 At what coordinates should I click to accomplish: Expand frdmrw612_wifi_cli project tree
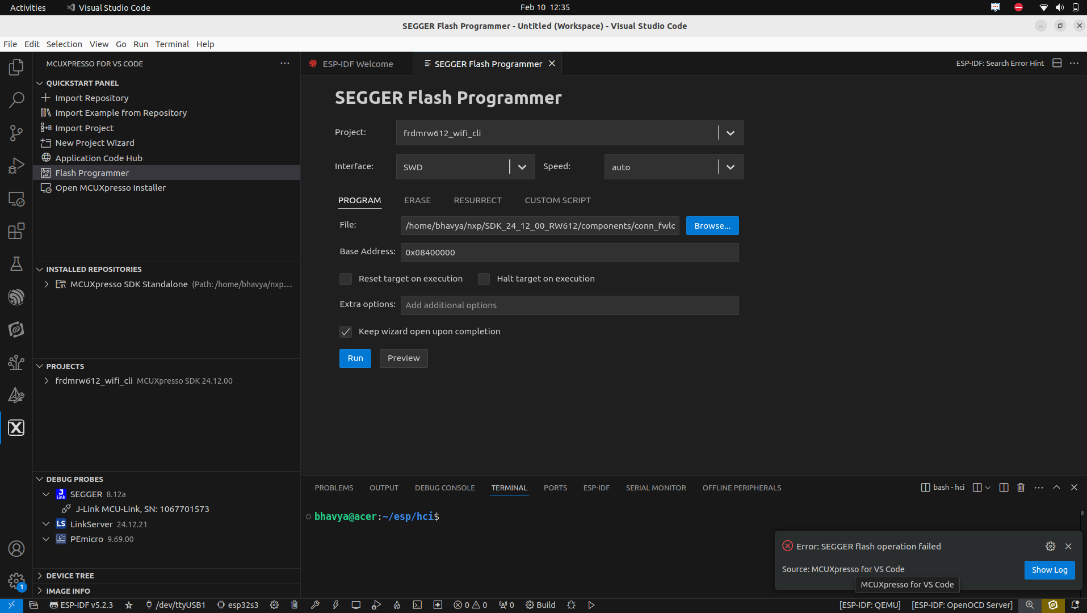point(47,381)
